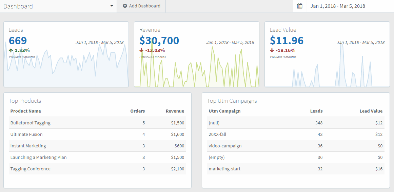Sort Top Products by Orders column

click(x=137, y=111)
